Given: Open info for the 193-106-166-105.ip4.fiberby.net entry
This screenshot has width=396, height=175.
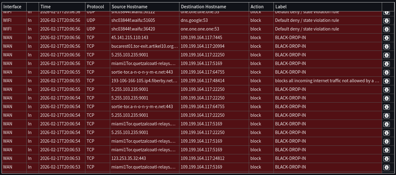Looking at the screenshot, I should click(x=386, y=81).
